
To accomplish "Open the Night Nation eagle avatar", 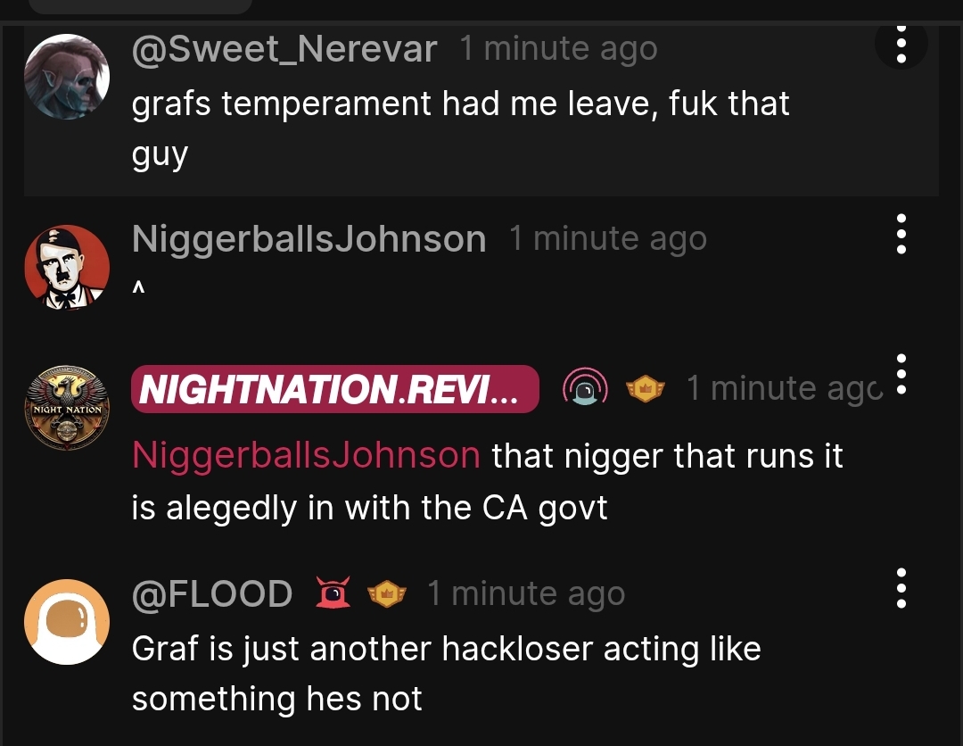I will (x=67, y=408).
